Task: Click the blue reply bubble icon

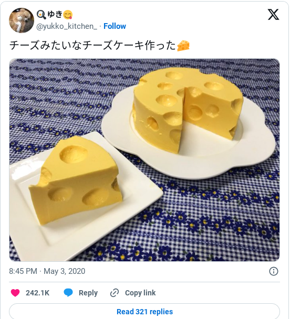Action: pyautogui.click(x=68, y=293)
